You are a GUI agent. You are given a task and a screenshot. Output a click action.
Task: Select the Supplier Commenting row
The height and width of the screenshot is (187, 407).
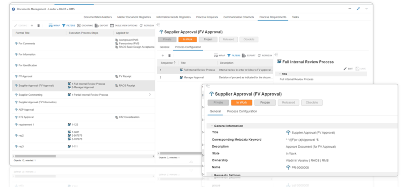point(31,95)
